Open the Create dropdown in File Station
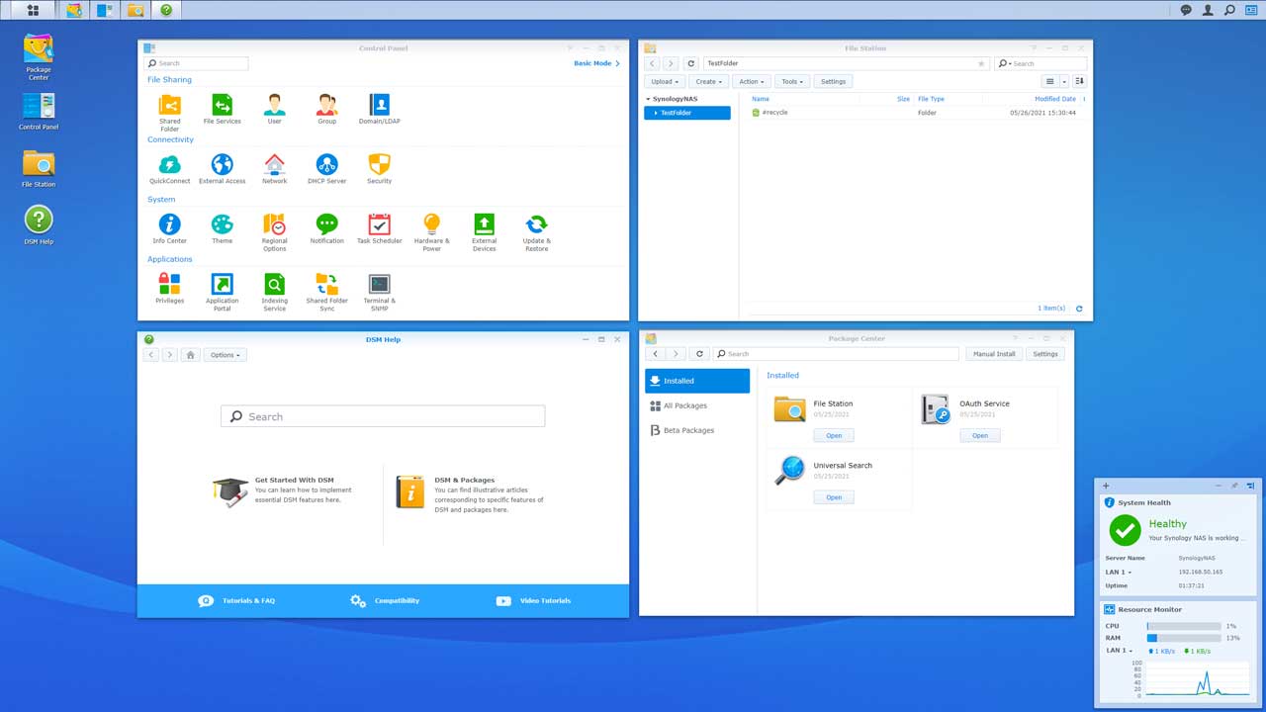 pos(708,82)
